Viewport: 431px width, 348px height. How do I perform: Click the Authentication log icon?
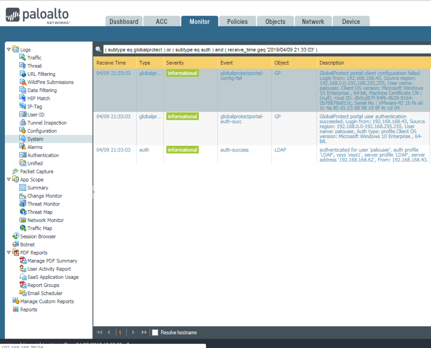[x=23, y=155]
